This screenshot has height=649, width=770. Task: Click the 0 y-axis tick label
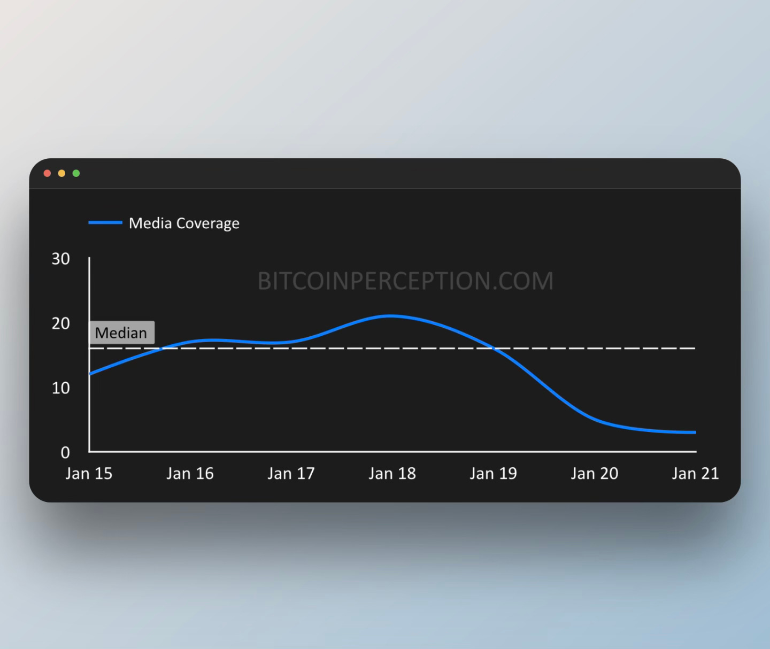point(65,453)
